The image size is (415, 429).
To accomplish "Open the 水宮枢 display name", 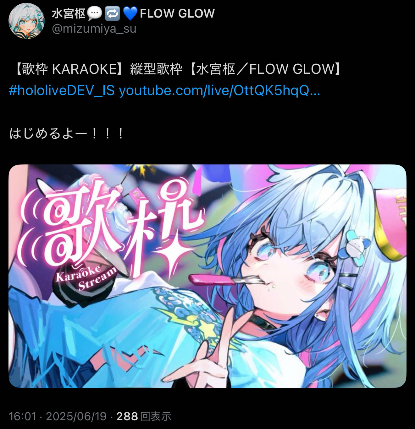I will point(69,13).
